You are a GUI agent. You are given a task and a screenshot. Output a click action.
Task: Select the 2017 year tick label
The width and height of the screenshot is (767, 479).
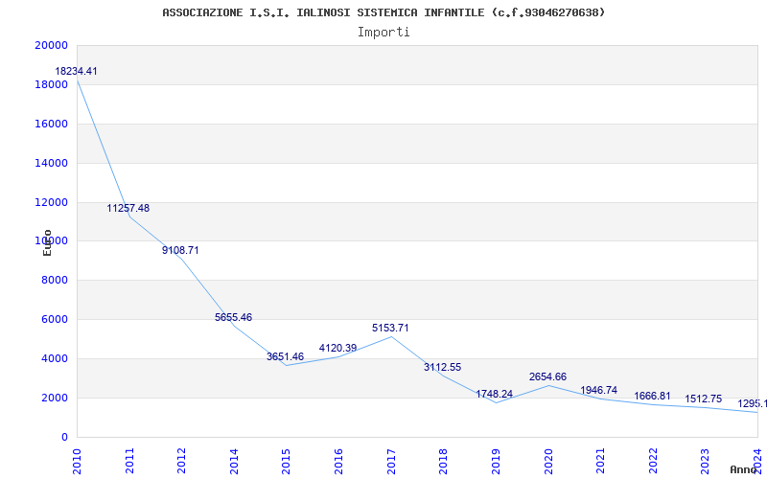click(x=391, y=460)
